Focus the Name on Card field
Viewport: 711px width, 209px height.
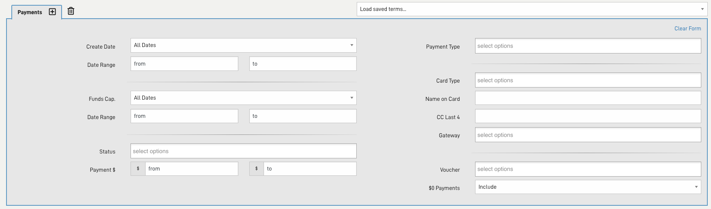coord(588,98)
